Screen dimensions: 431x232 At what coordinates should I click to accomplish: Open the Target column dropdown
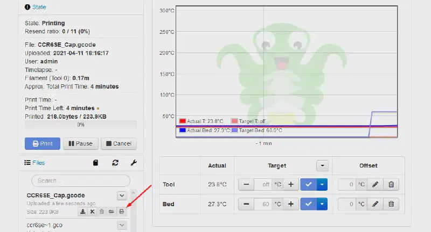pos(322,166)
